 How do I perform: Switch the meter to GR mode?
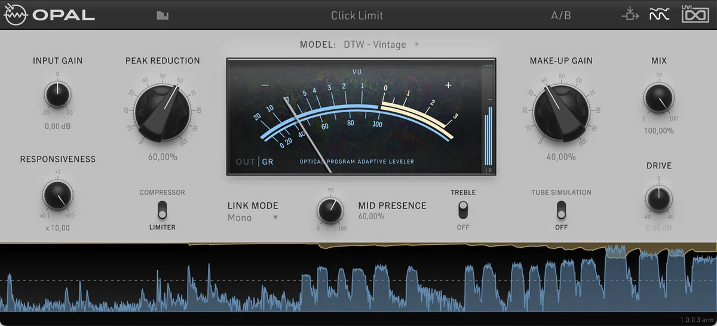[x=268, y=162]
